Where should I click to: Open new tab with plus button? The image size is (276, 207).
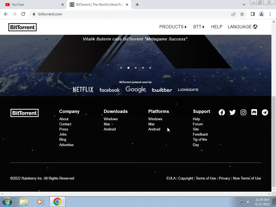coord(137,5)
